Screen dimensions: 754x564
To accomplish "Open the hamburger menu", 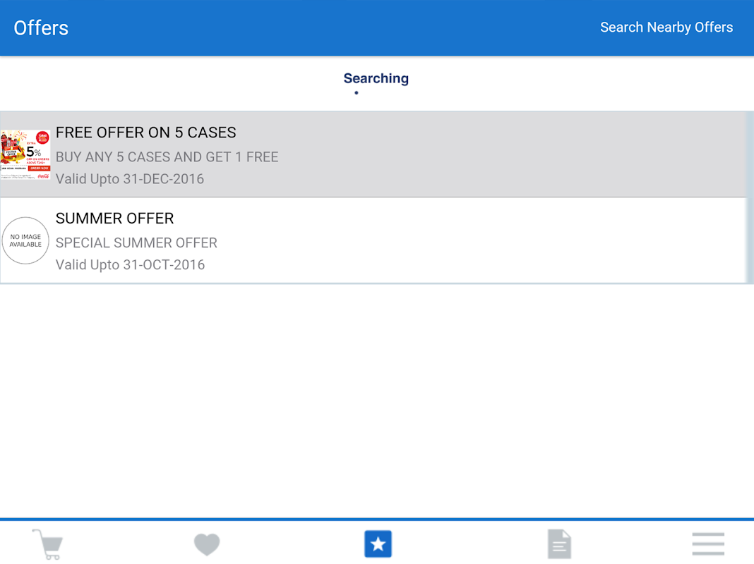I will click(707, 544).
